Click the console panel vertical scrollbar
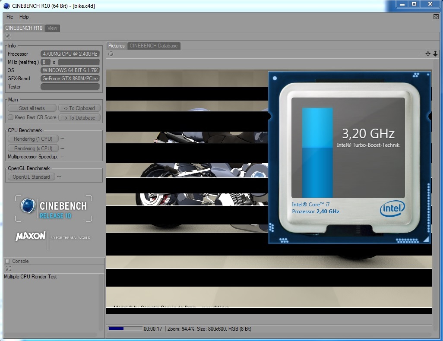Image resolution: width=443 pixels, height=341 pixels. coord(101,302)
